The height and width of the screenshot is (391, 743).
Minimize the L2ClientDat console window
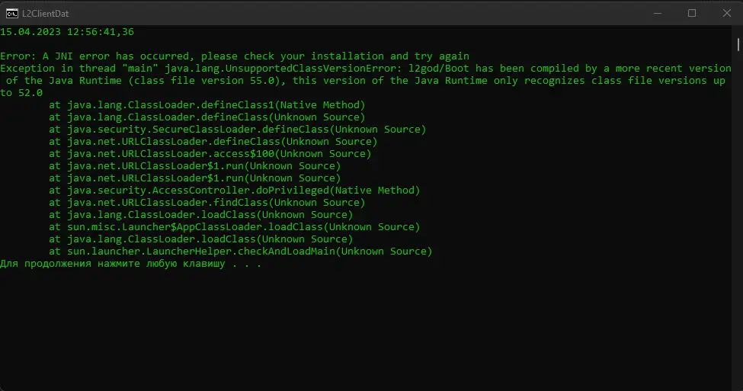point(658,13)
